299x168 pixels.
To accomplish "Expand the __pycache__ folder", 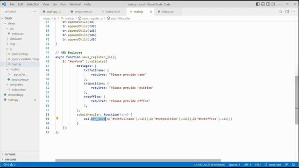I will click(x=20, y=74).
